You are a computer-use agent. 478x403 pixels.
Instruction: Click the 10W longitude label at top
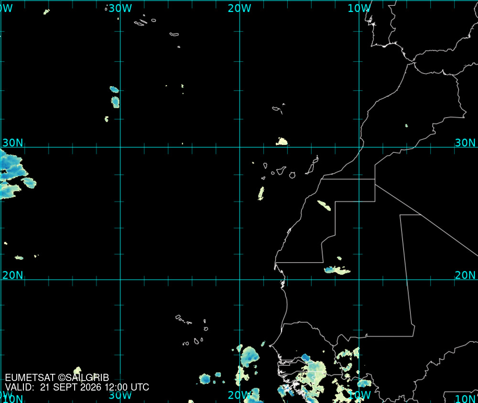[359, 8]
